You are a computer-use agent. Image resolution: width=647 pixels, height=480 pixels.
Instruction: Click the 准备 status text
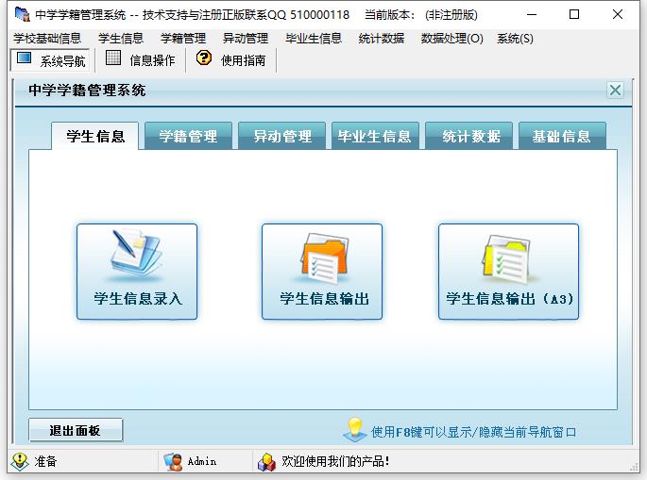(x=45, y=461)
